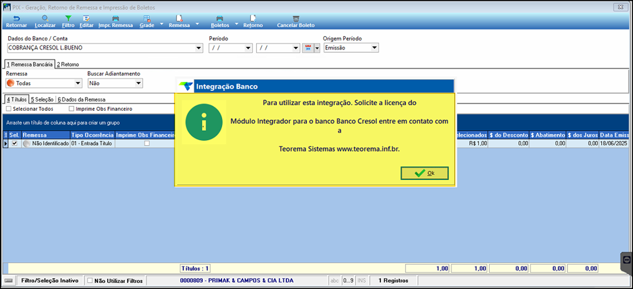
Task: Click the Retornar toolbar icon
Action: [17, 19]
